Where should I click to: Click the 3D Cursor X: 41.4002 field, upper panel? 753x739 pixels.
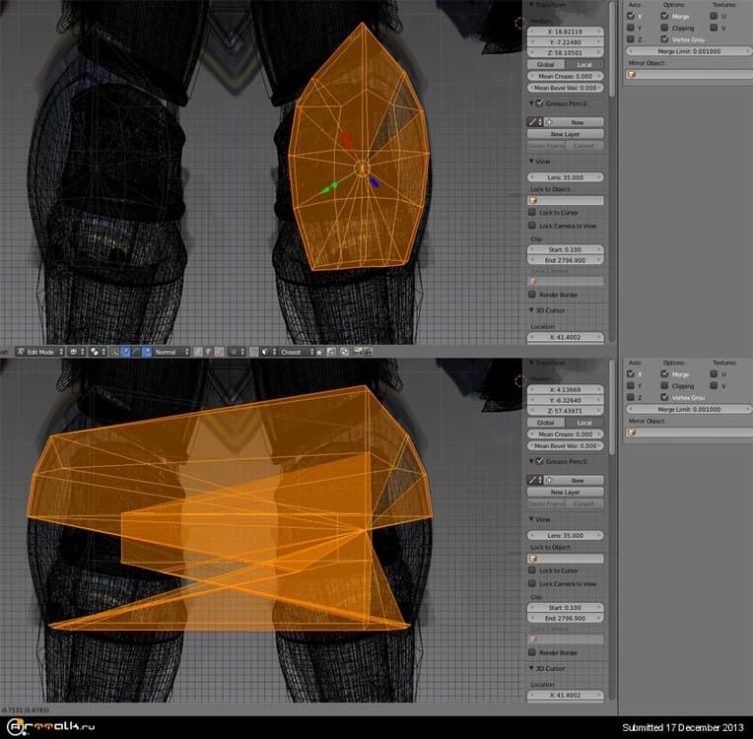[x=565, y=337]
